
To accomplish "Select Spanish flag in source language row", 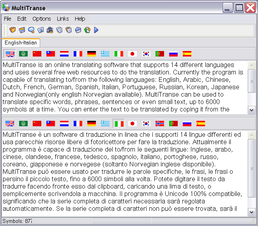I will pyautogui.click(x=187, y=54).
